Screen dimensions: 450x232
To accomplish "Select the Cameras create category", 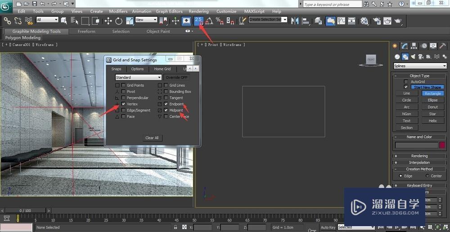I will tap(421, 57).
